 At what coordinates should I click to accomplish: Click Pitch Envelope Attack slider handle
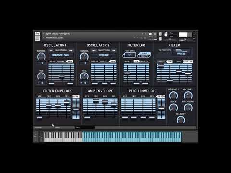[125, 118]
